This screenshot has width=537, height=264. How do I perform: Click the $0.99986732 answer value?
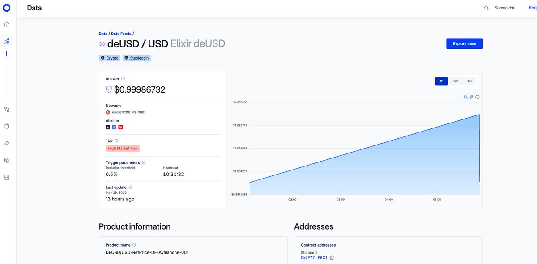coord(140,89)
